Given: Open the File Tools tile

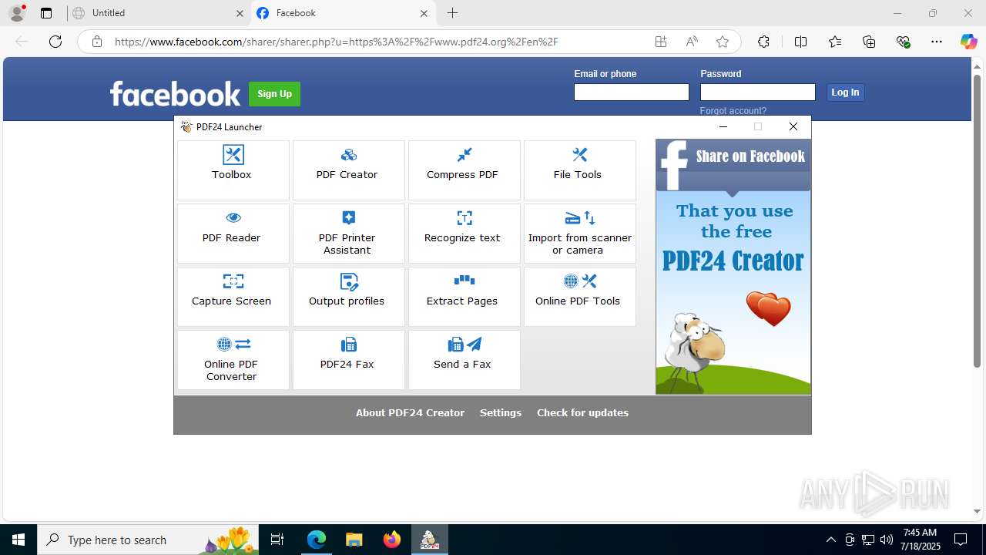Looking at the screenshot, I should pyautogui.click(x=579, y=170).
